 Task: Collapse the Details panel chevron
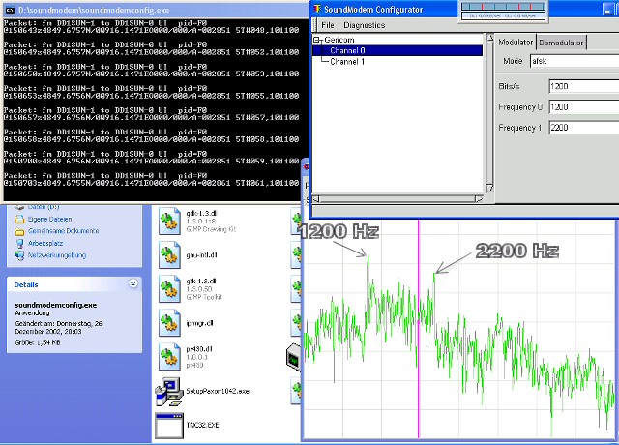pyautogui.click(x=133, y=284)
